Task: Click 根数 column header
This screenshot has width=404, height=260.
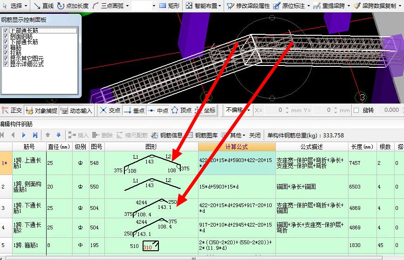Action: pyautogui.click(x=385, y=147)
